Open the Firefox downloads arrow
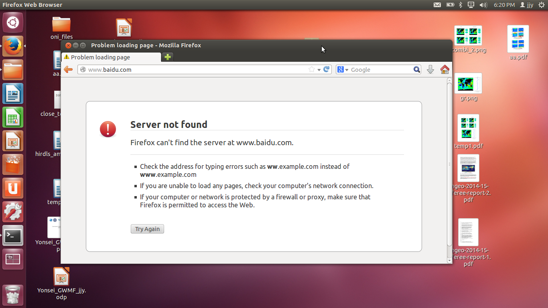This screenshot has width=548, height=308. pos(430,69)
